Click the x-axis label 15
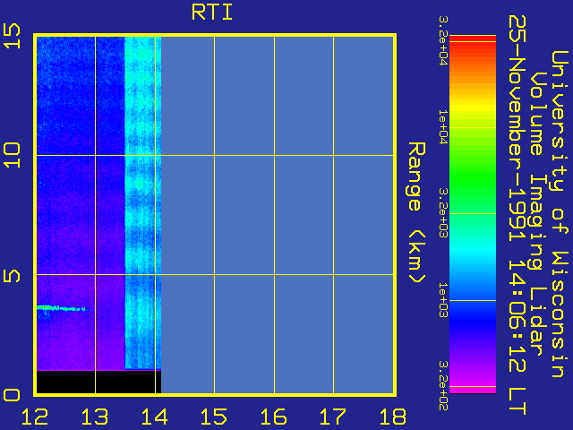Image resolution: width=573 pixels, height=430 pixels. tap(214, 417)
